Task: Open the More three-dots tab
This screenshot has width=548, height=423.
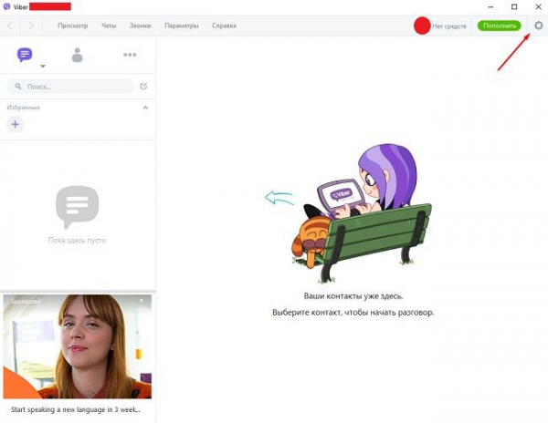Action: tap(130, 55)
